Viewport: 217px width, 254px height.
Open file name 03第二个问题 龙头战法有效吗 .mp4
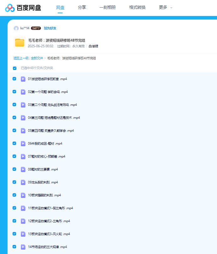coord(52,105)
